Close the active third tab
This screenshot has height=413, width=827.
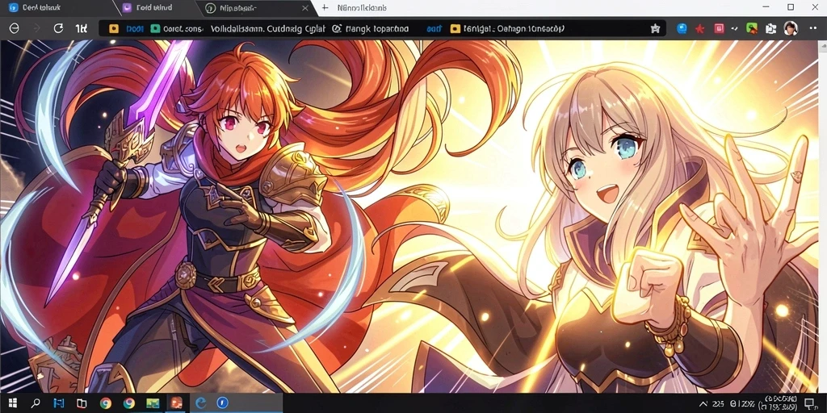[304, 8]
